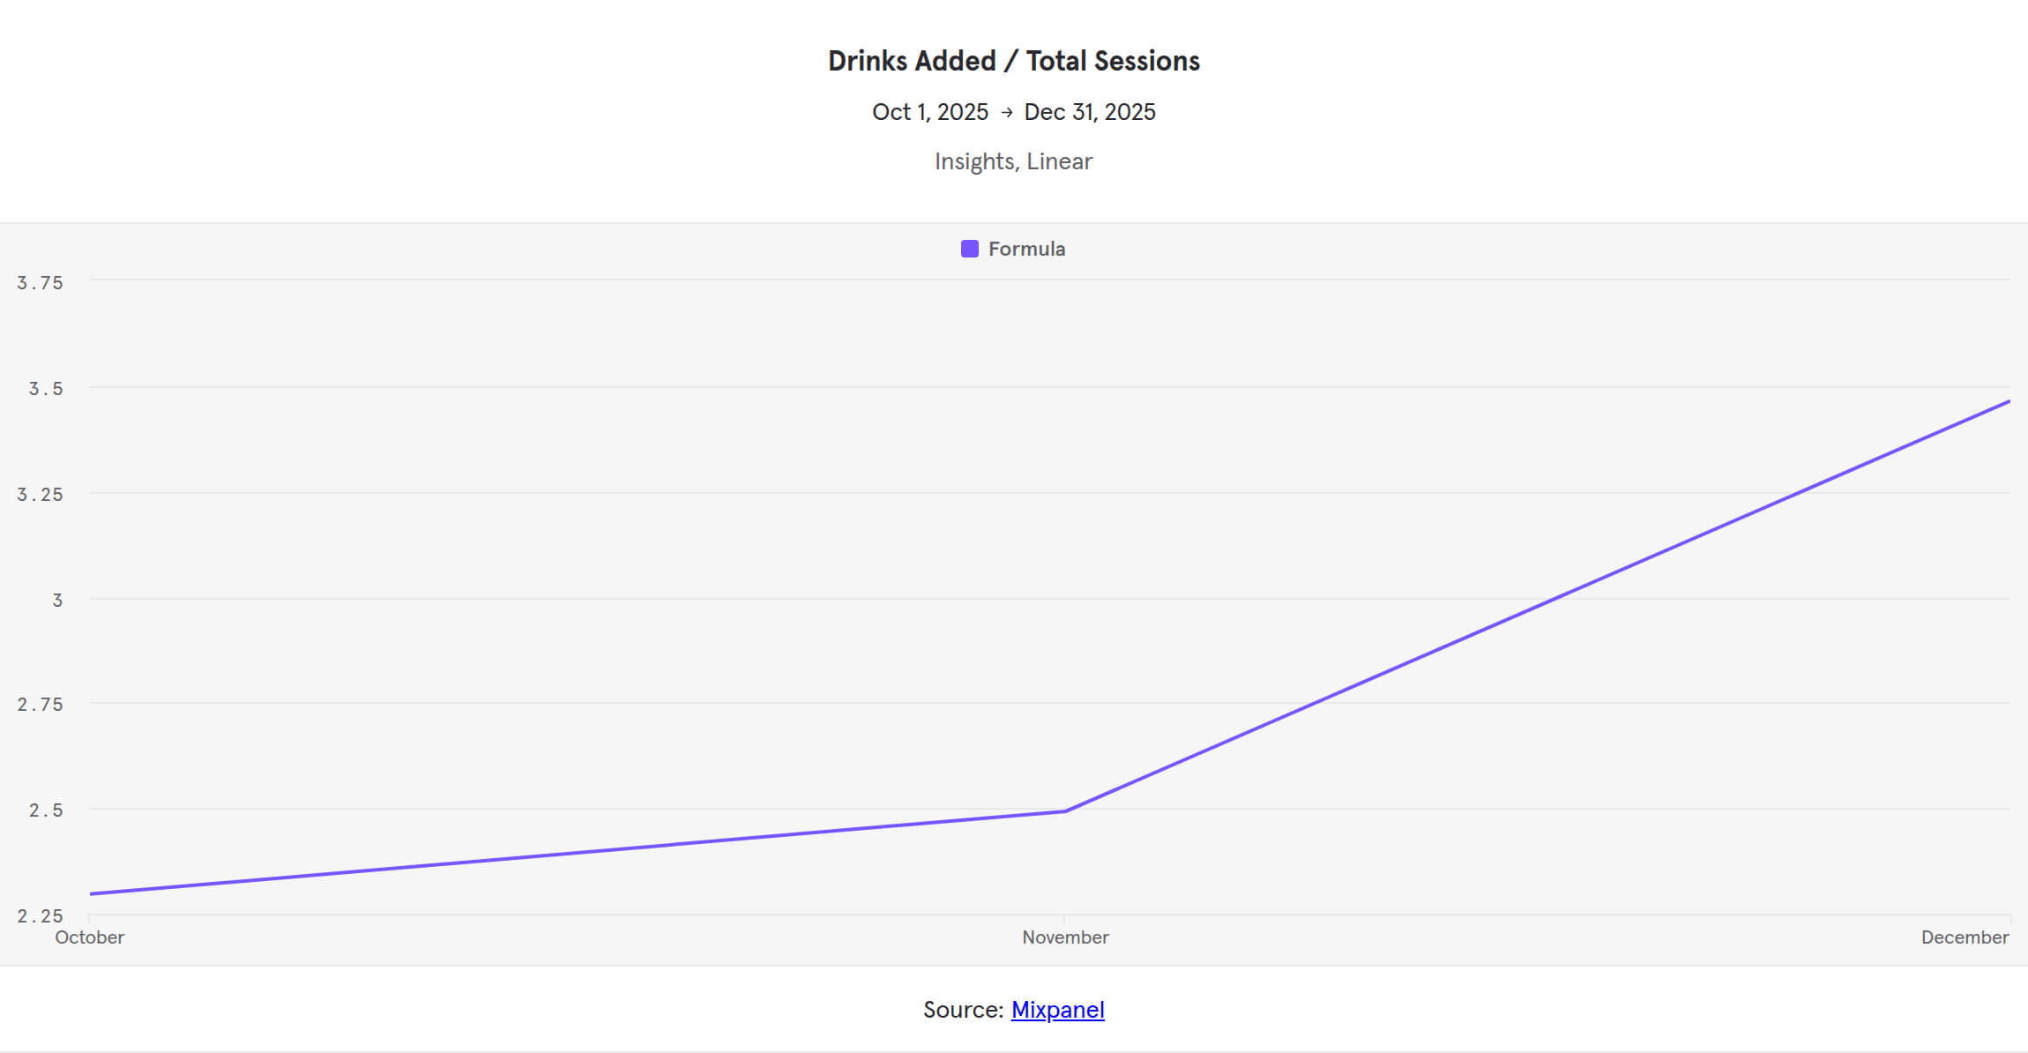Toggle the Formula series visibility
The image size is (2028, 1053).
pos(1012,249)
